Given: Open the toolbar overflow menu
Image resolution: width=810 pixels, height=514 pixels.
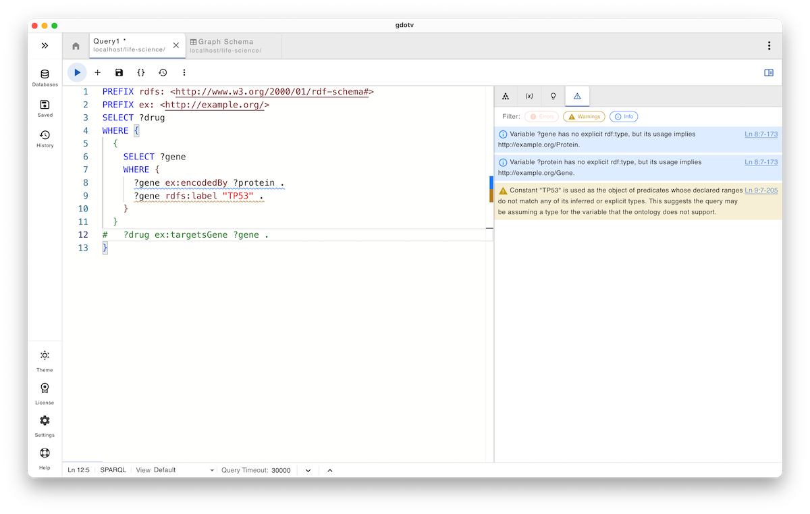Looking at the screenshot, I should 184,72.
